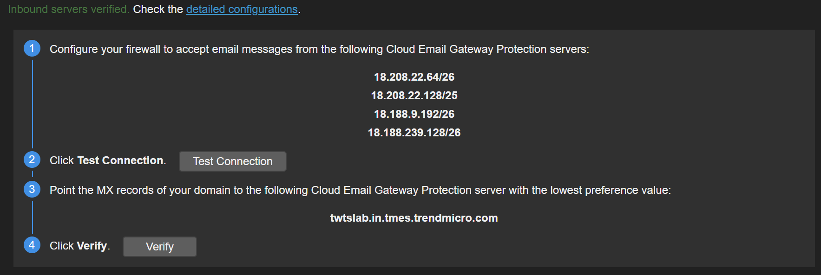This screenshot has height=275, width=821.
Task: Click the 'Configure your firewall' instruction text
Action: click(x=319, y=49)
